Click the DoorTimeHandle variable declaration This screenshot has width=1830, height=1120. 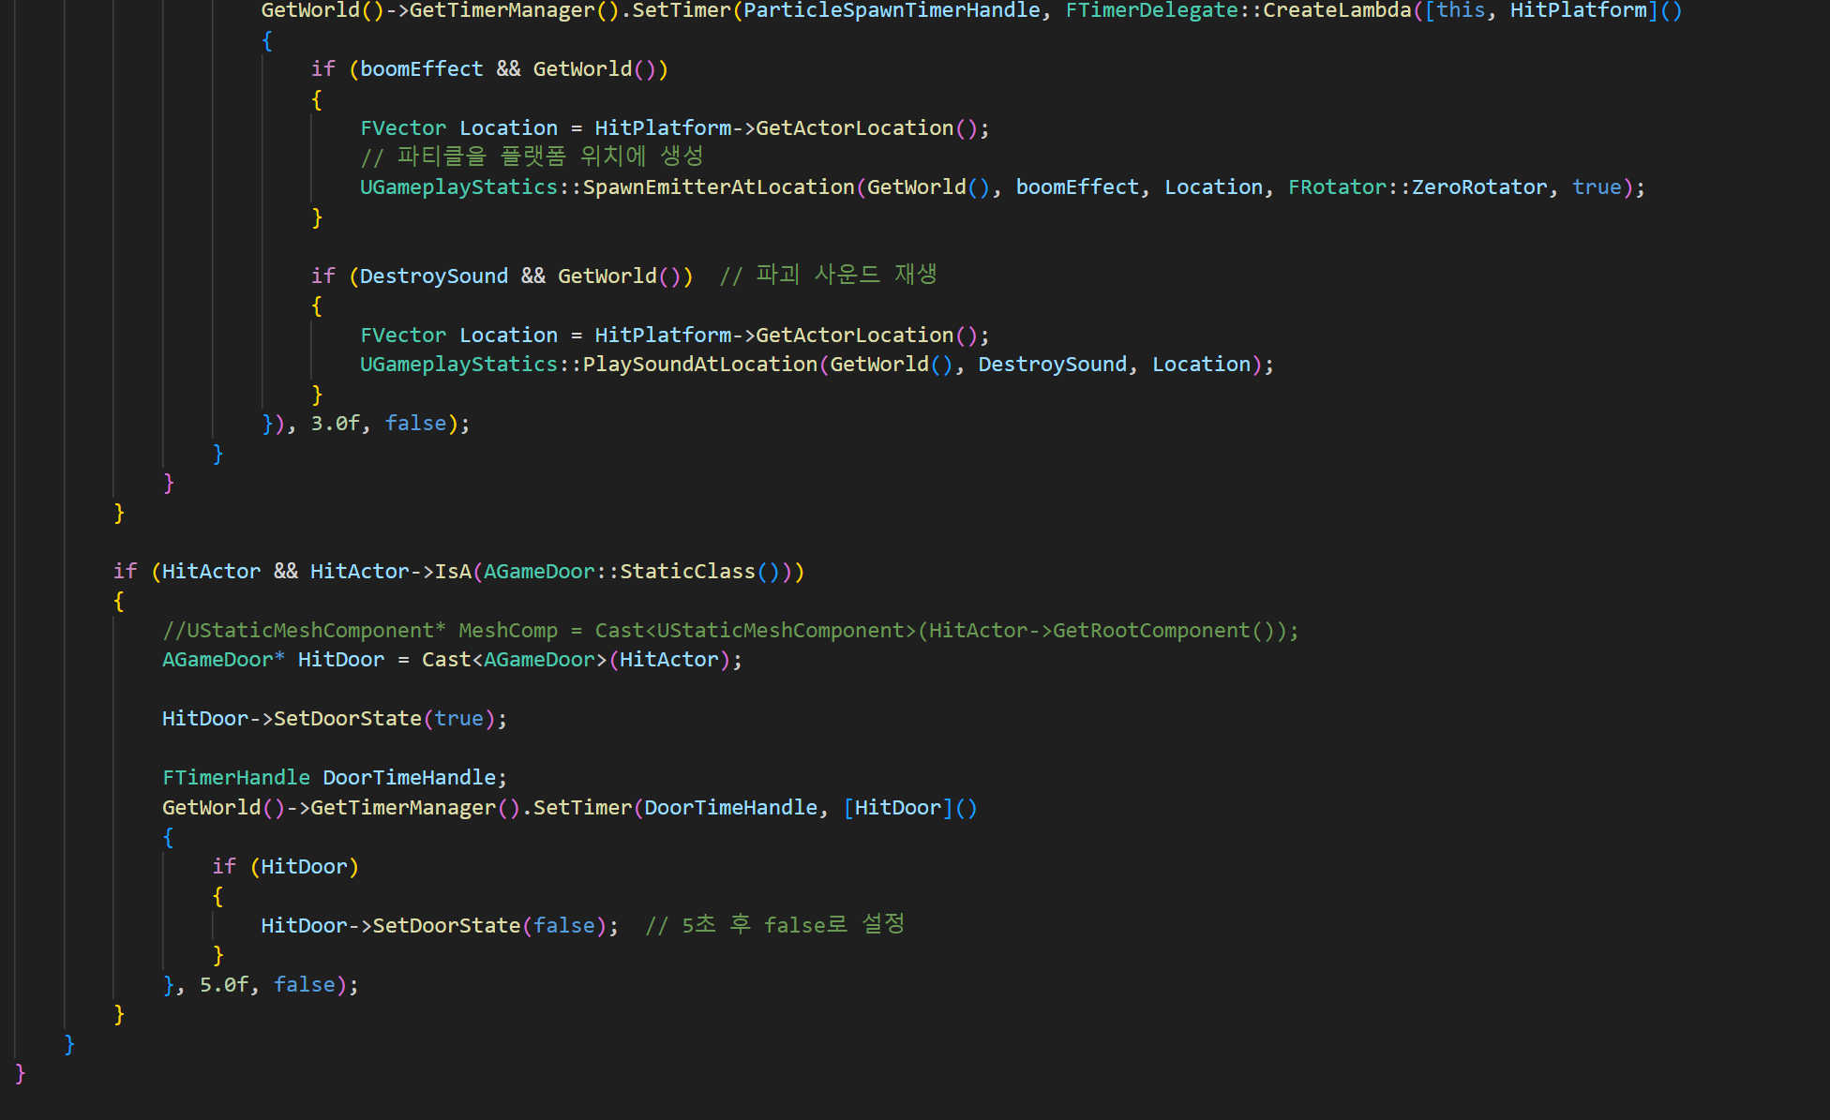pos(409,777)
